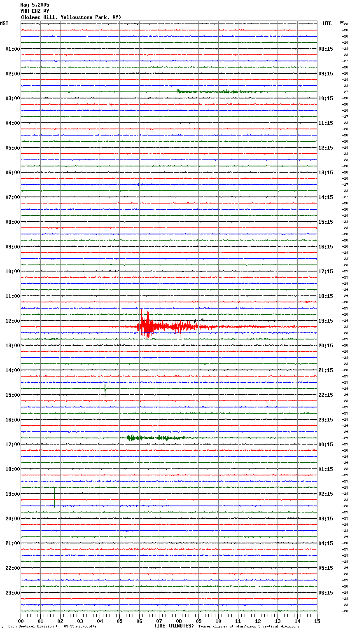Select the 03:00 MST time label
The height and width of the screenshot is (632, 350).
(x=13, y=98)
